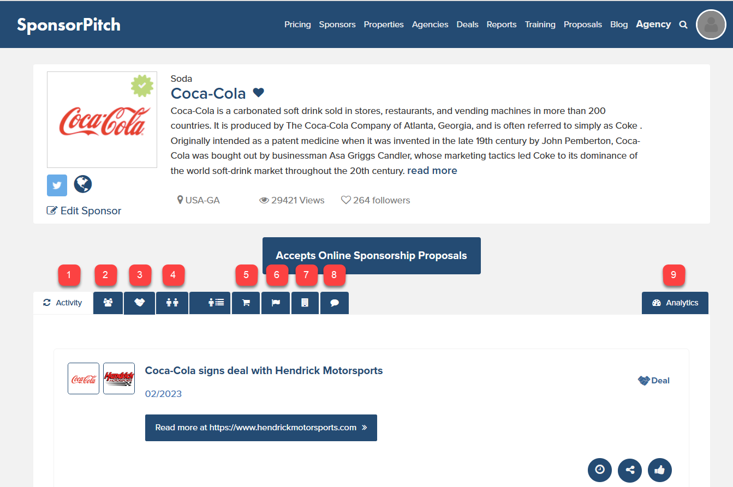Open Coca-Cola signs deal with Hendrick Motorsports
The height and width of the screenshot is (487, 733).
(264, 371)
